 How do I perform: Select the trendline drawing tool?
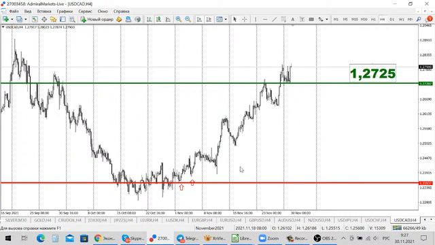click(x=274, y=19)
